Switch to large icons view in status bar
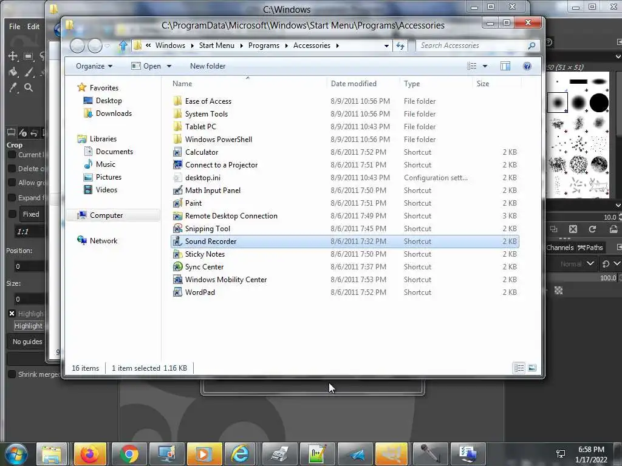 point(532,368)
